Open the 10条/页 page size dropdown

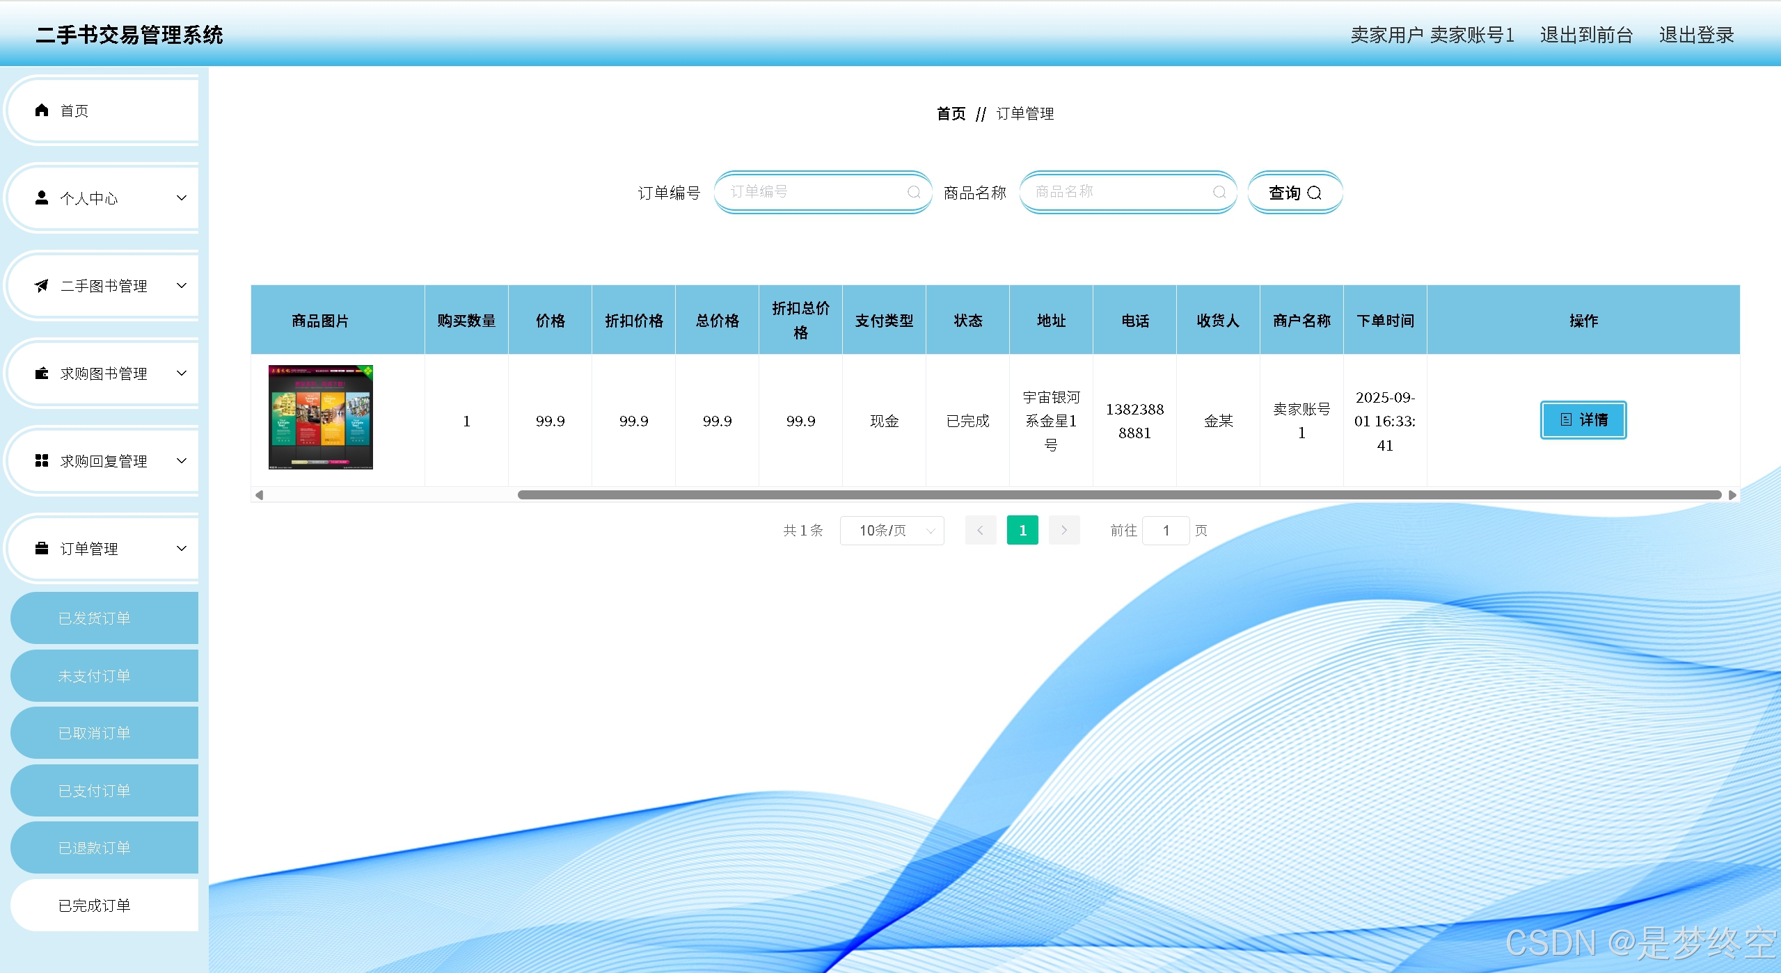pos(892,530)
